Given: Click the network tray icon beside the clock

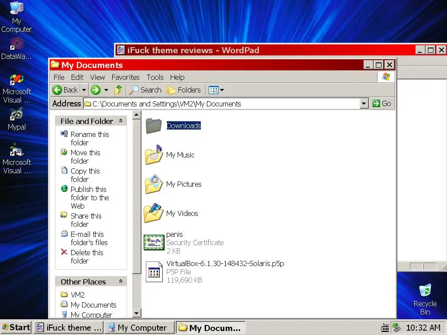Looking at the screenshot, I should tap(396, 328).
